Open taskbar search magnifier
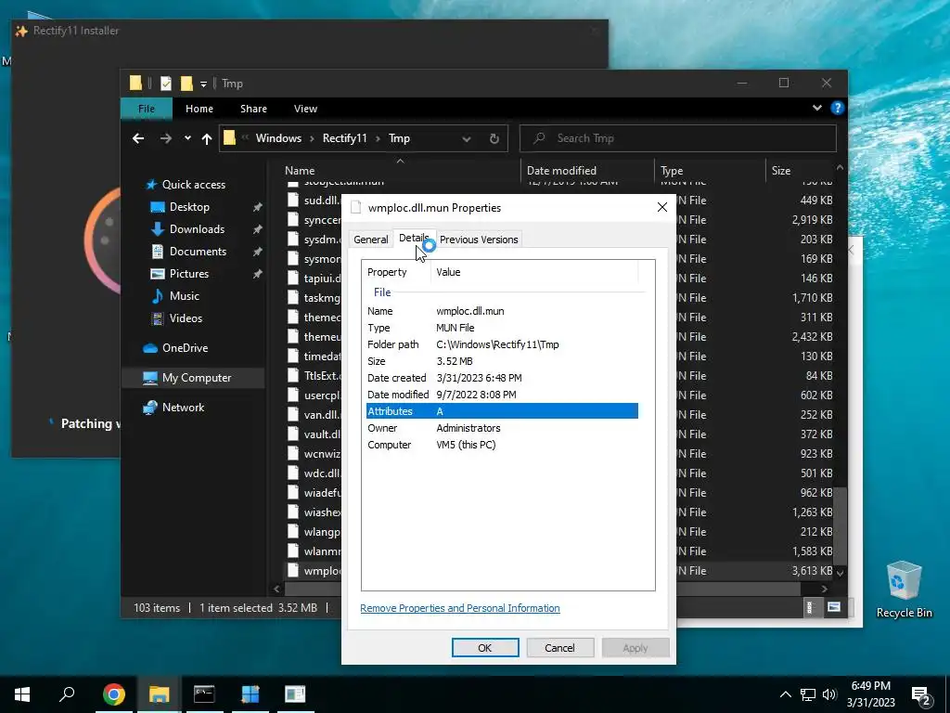The image size is (950, 713). pos(67,694)
